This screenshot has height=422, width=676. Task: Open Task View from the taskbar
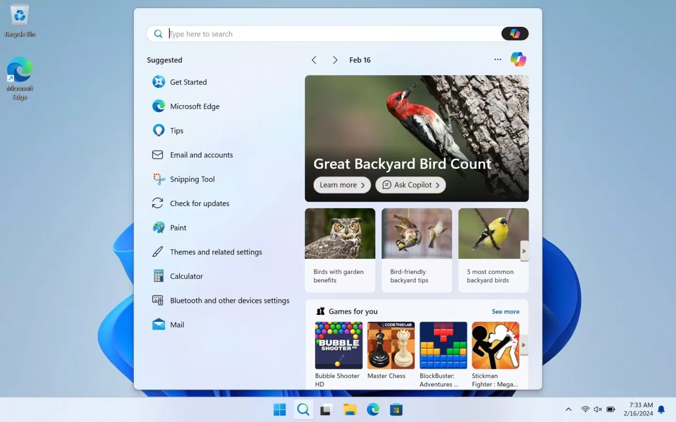(x=326, y=410)
